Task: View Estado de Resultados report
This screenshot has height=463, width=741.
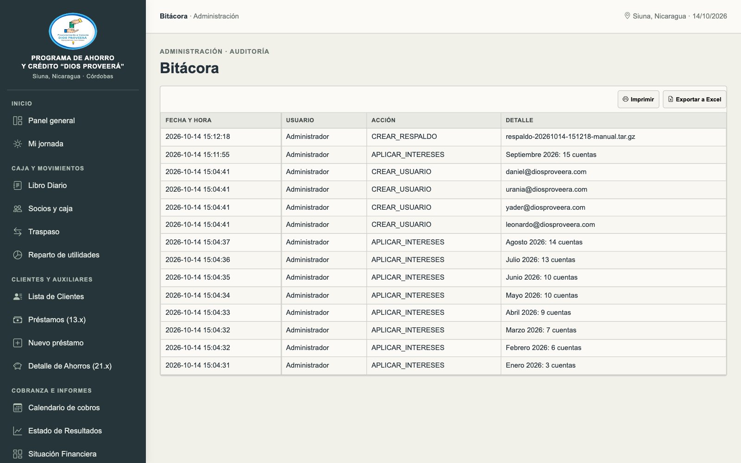Action: click(73, 431)
